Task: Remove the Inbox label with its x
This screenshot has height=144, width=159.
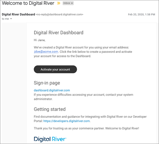Action: [72, 3]
